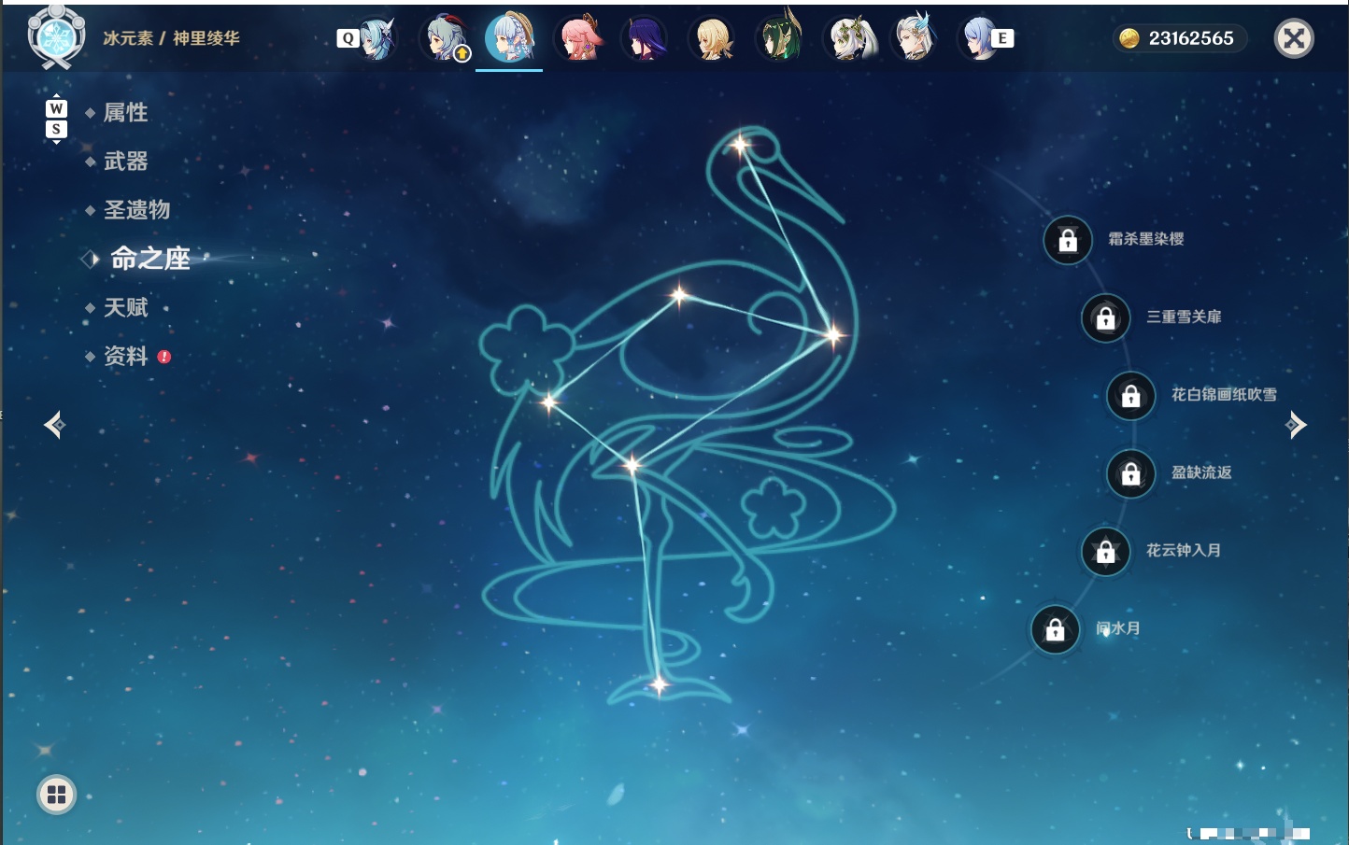The image size is (1349, 845).
Task: Open the 圣遗物 artifacts tab
Action: 136,210
